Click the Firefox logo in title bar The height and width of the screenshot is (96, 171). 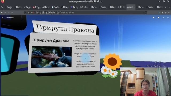2,1
